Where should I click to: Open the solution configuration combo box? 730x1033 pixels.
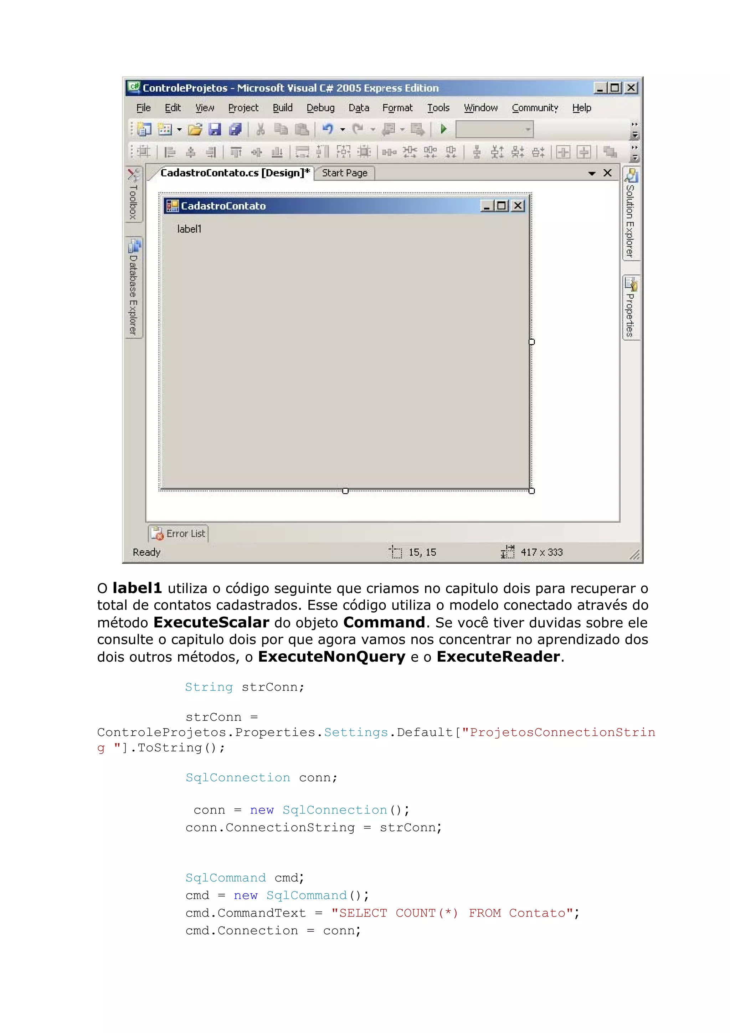tap(494, 129)
